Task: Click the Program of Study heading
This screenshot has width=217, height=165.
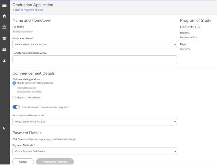Action: tap(196, 20)
